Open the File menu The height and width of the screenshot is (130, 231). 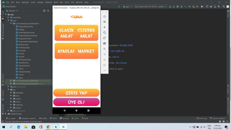tap(8, 2)
